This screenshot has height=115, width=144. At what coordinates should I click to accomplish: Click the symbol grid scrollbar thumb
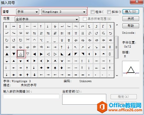(x=117, y=47)
